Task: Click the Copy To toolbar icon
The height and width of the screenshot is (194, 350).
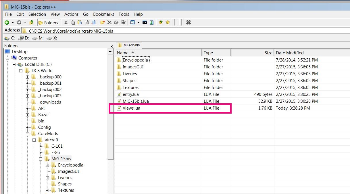Action: click(116, 22)
